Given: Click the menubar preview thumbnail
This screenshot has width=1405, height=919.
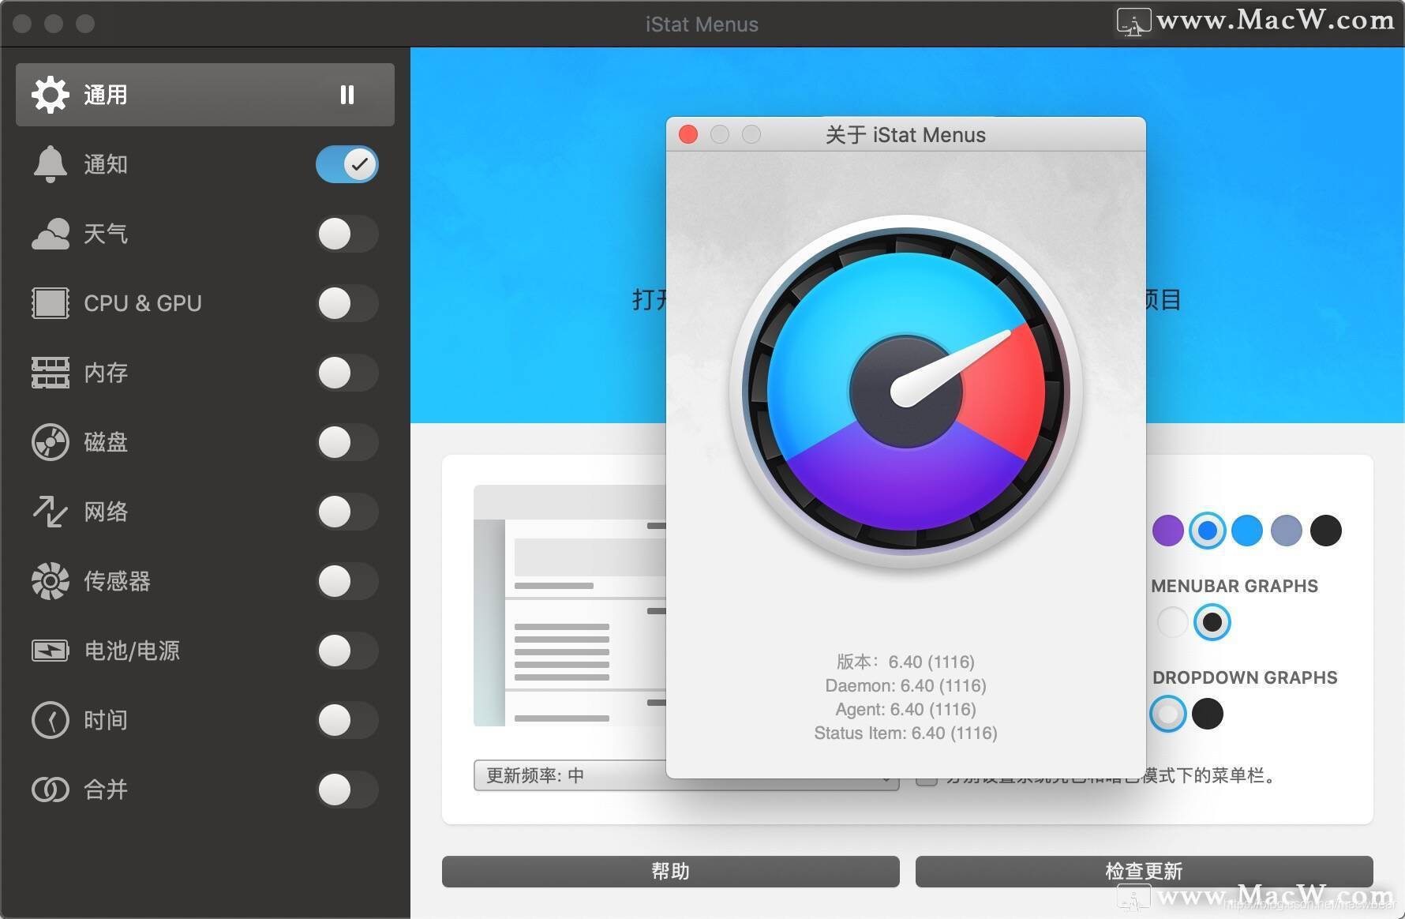Looking at the screenshot, I should [570, 606].
